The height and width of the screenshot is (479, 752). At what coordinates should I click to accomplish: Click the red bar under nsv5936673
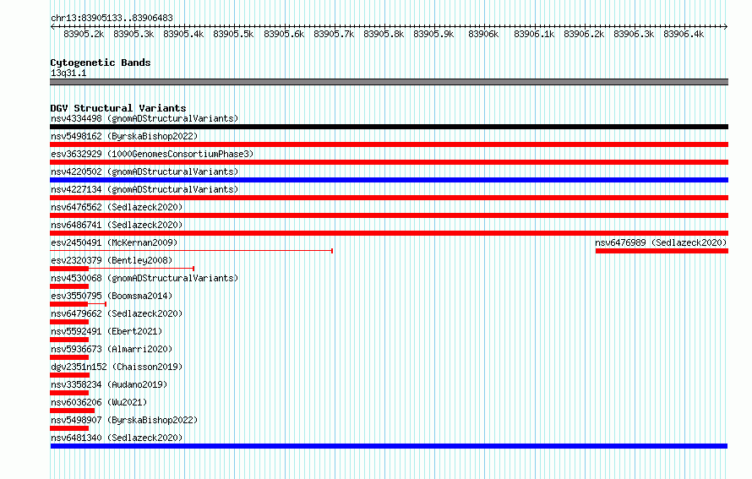(69, 357)
